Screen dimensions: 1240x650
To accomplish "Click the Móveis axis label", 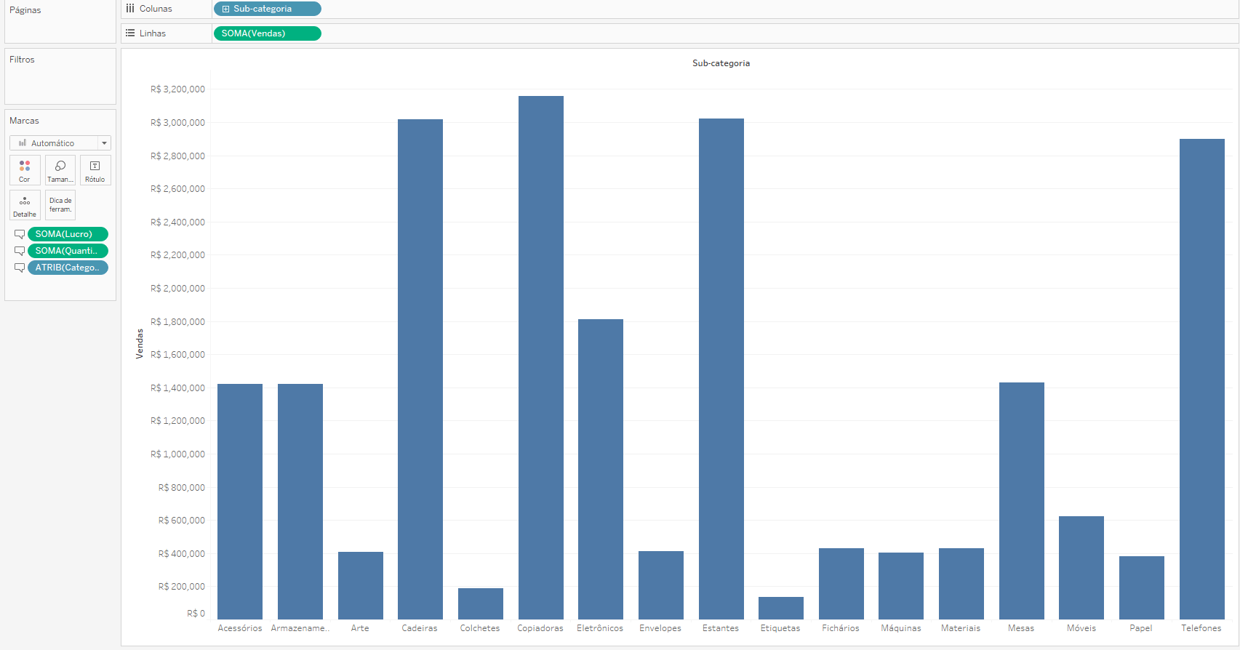I will point(1081,628).
